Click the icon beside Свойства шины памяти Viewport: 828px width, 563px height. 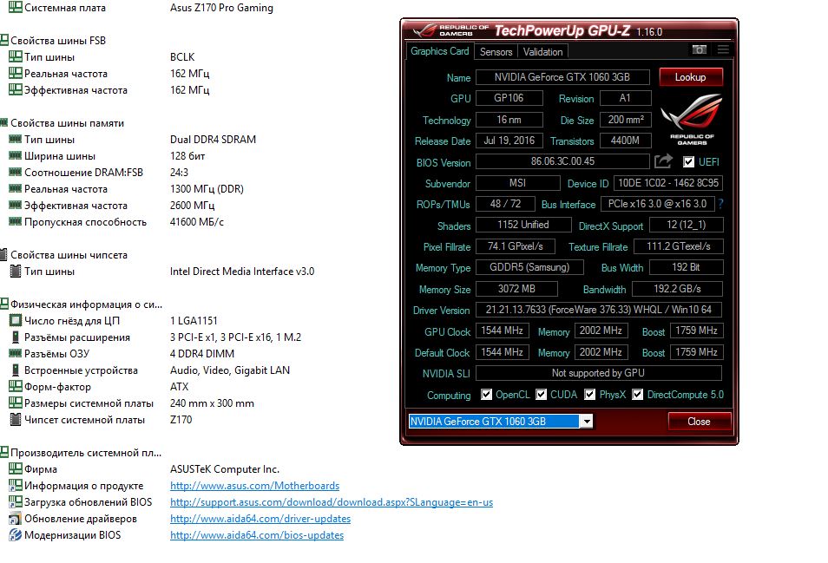coord(4,122)
